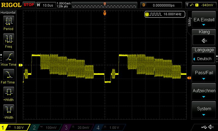Open the System menu
218x131 pixels.
pyautogui.click(x=204, y=111)
